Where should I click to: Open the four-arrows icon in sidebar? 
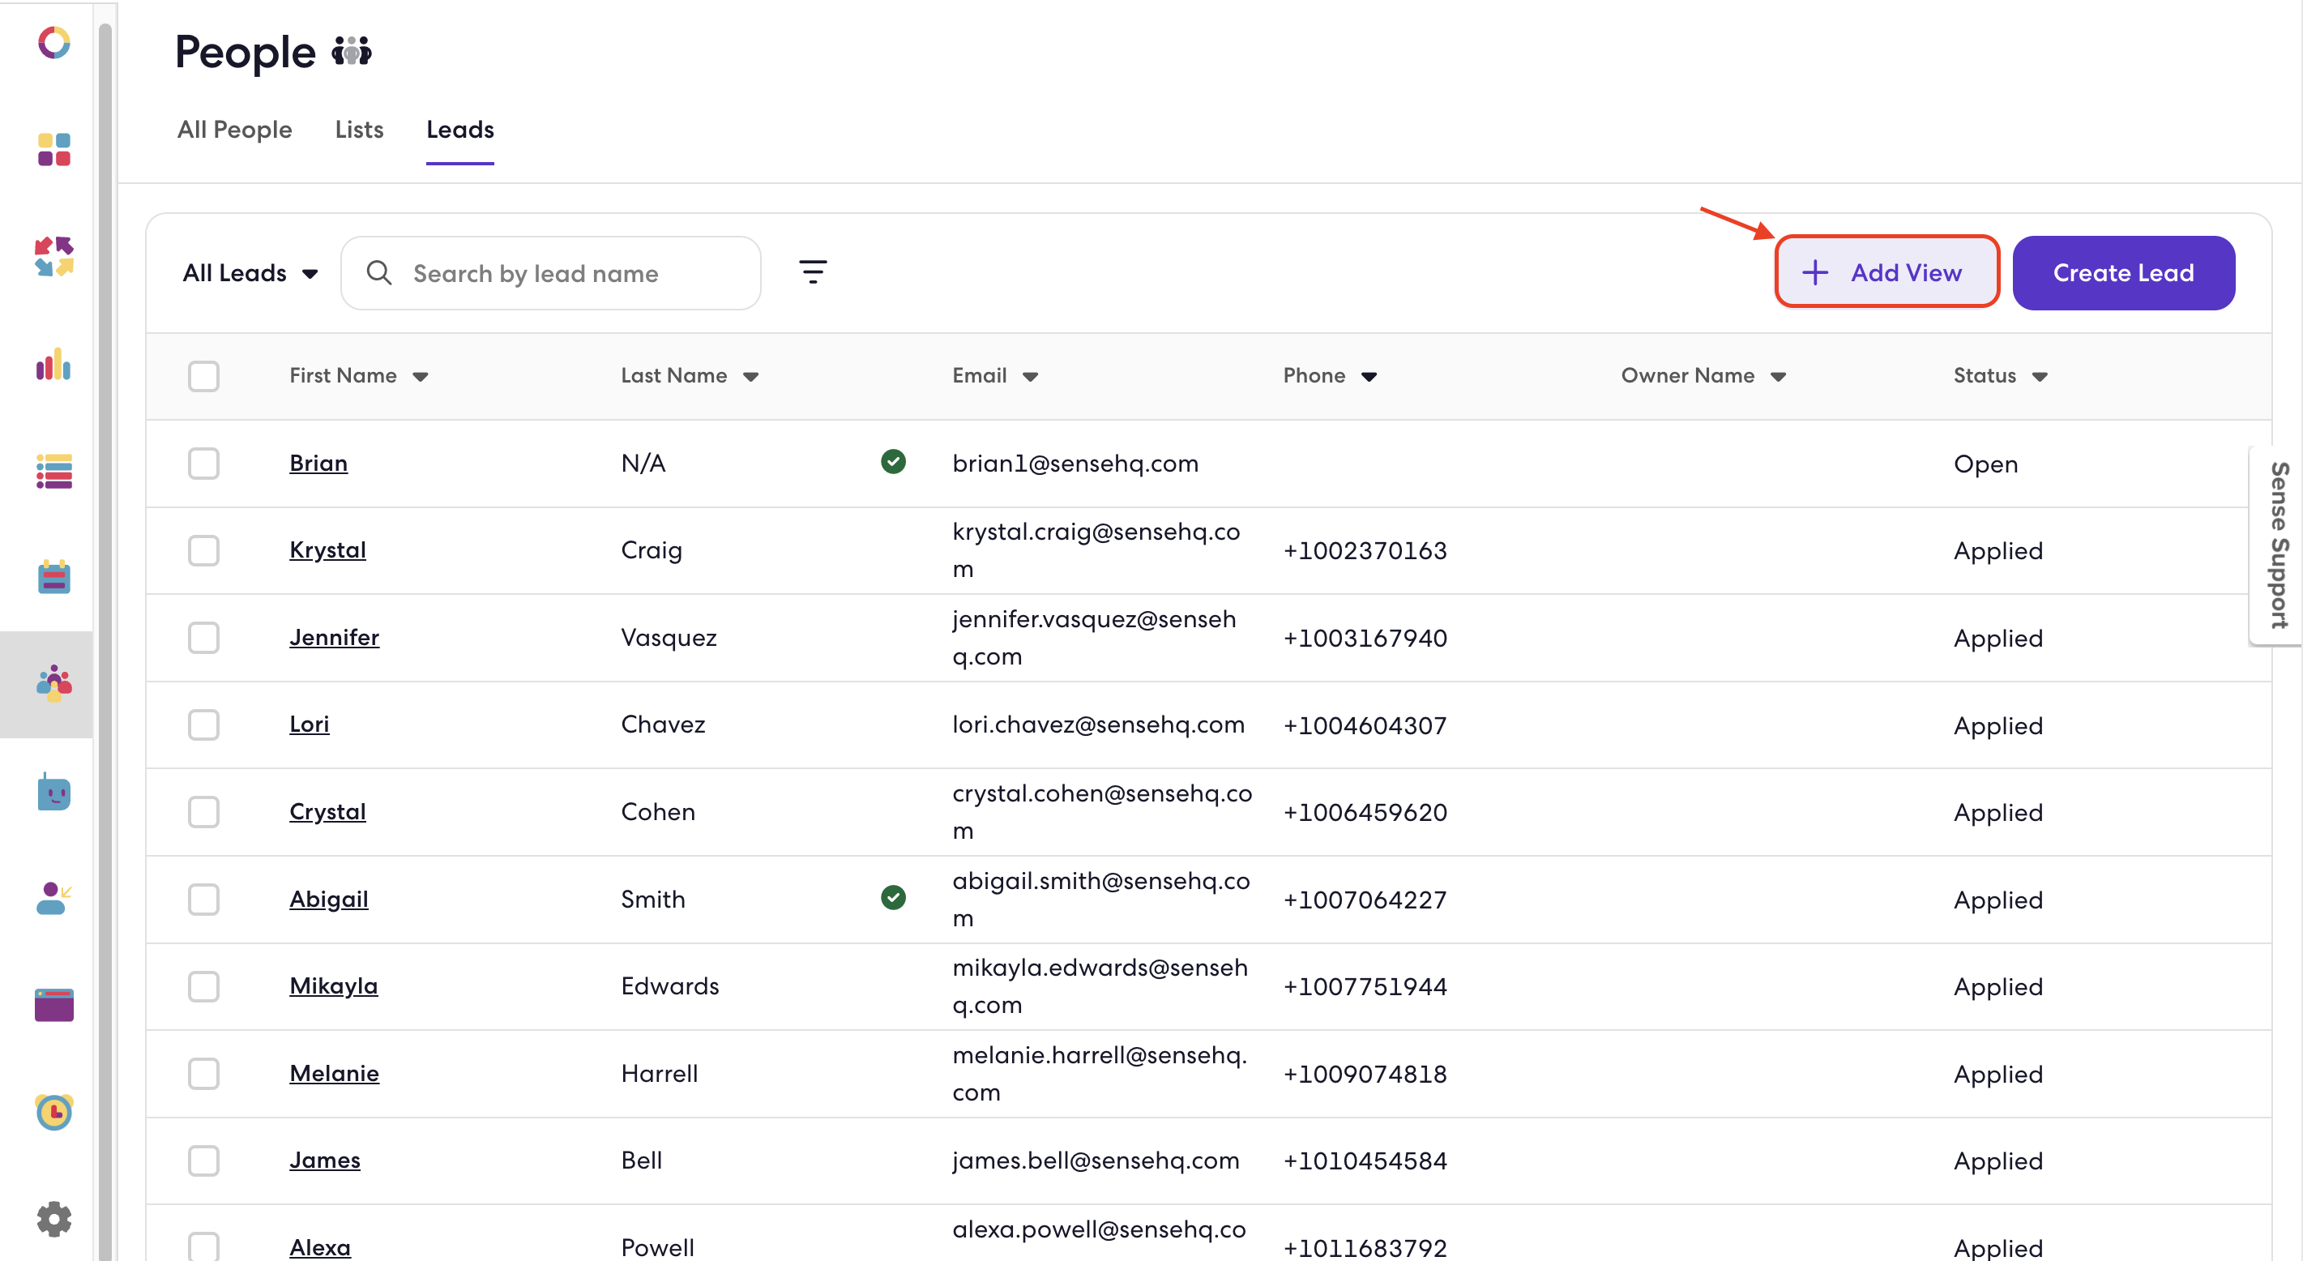tap(53, 257)
